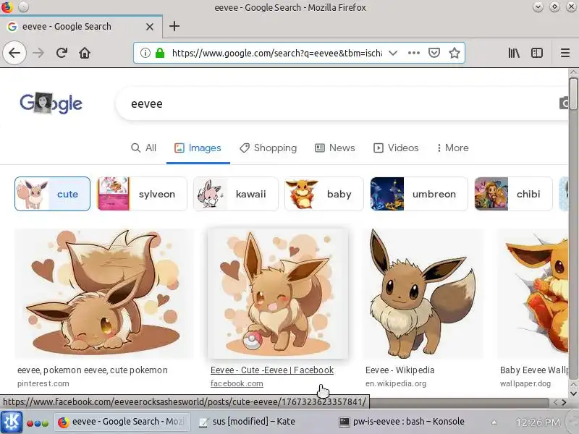Click the green padlock security icon
The height and width of the screenshot is (434, 579).
(160, 53)
